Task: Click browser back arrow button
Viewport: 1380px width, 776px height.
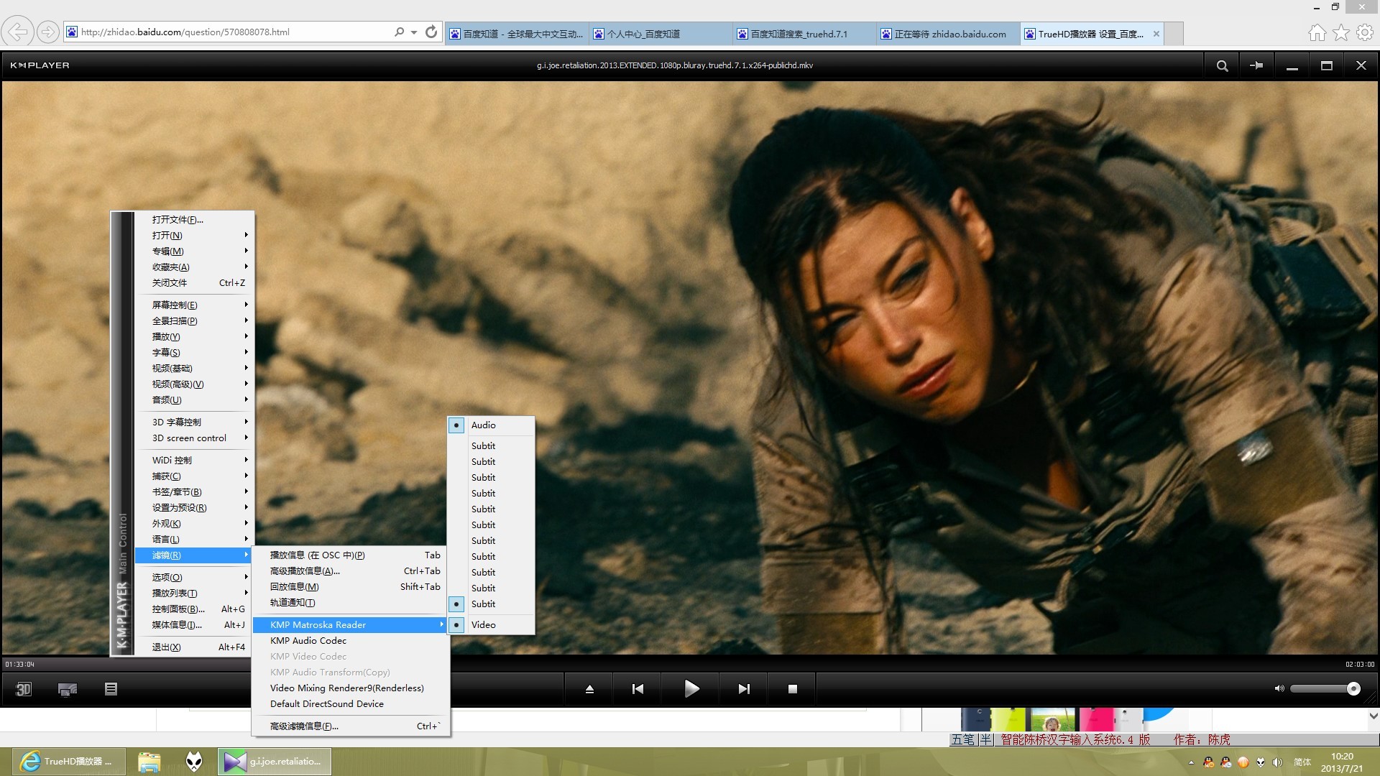Action: pyautogui.click(x=18, y=32)
